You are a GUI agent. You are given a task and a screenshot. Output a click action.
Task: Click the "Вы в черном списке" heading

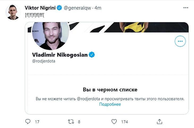110,89
